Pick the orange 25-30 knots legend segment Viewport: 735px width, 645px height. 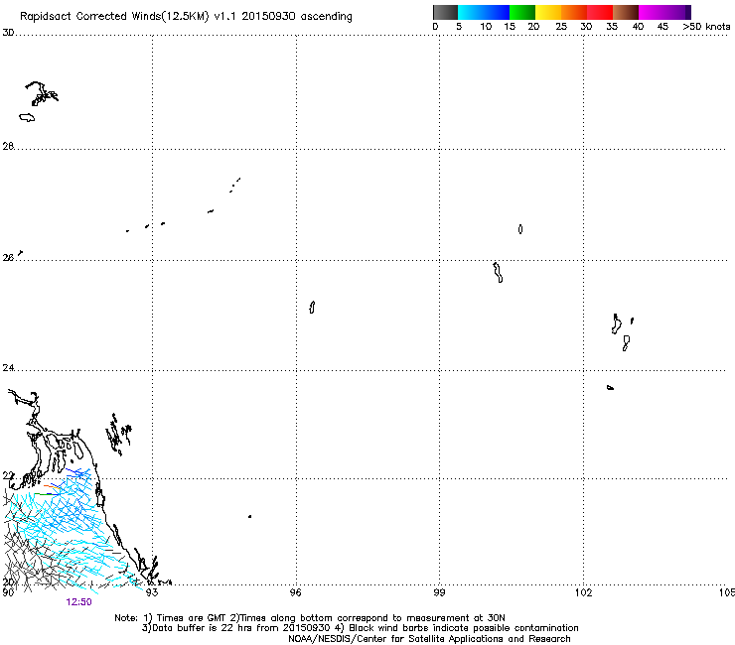(x=574, y=12)
